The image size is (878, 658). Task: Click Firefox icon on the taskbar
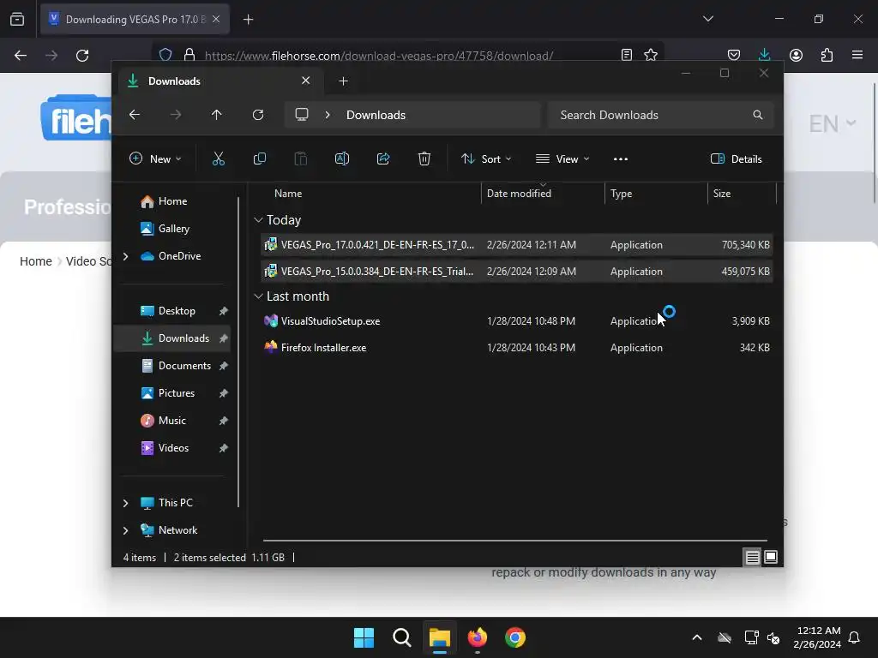477,637
